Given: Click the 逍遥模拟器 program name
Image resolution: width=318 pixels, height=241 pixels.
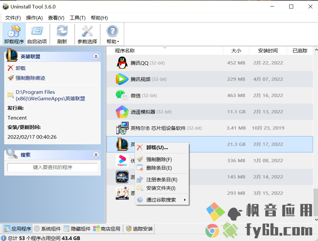Looking at the screenshot, I should click(143, 112).
